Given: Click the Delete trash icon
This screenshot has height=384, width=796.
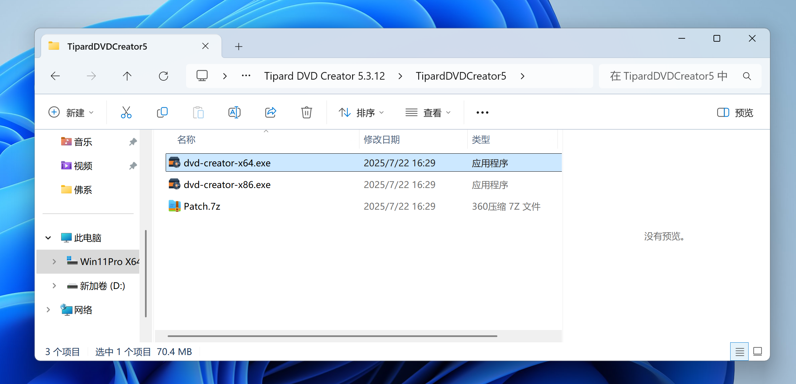Looking at the screenshot, I should [306, 113].
